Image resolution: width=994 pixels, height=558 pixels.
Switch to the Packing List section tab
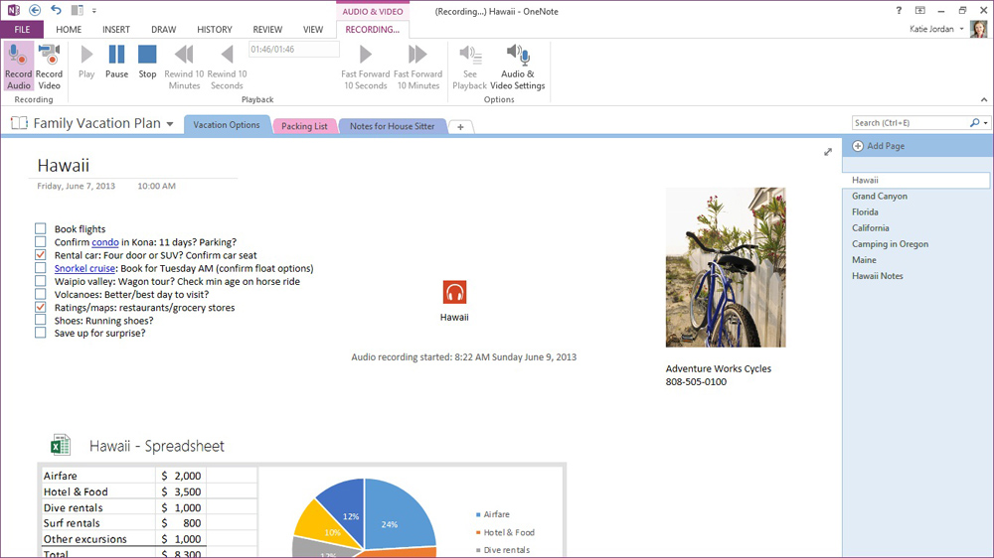coord(304,126)
